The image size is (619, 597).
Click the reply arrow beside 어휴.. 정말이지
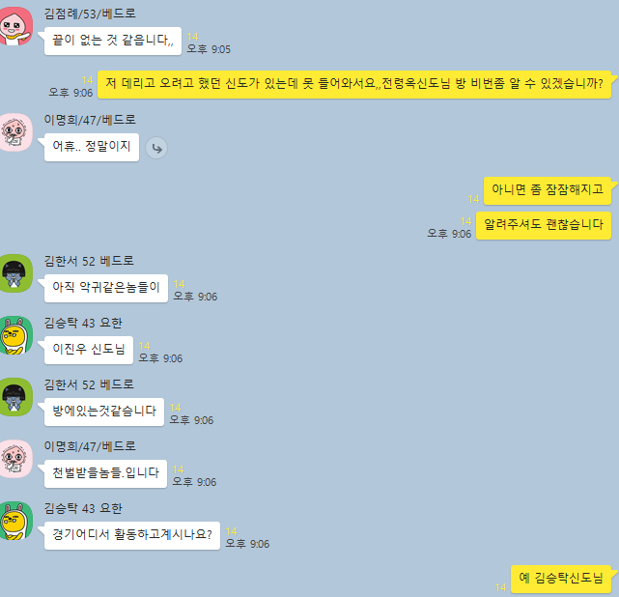click(x=156, y=148)
